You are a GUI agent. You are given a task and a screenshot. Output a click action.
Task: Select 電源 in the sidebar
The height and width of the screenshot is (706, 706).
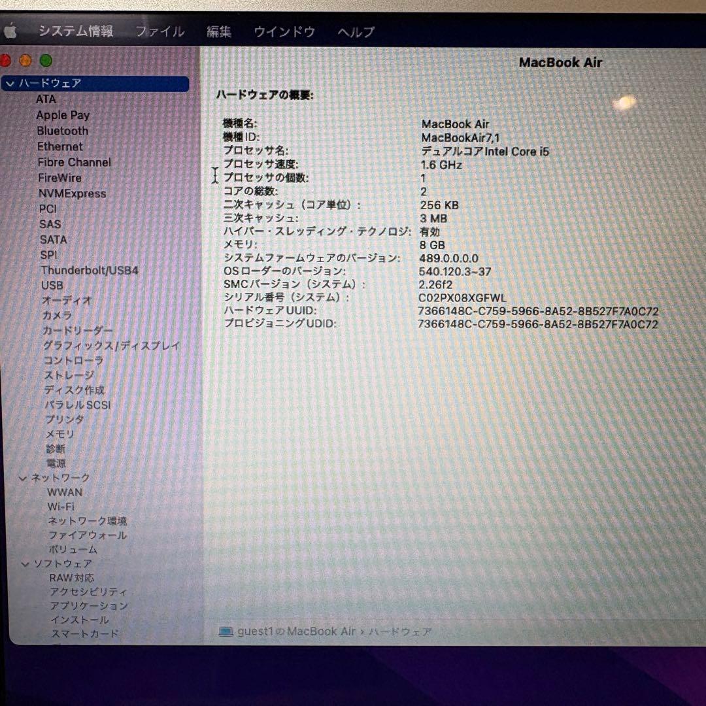click(57, 463)
